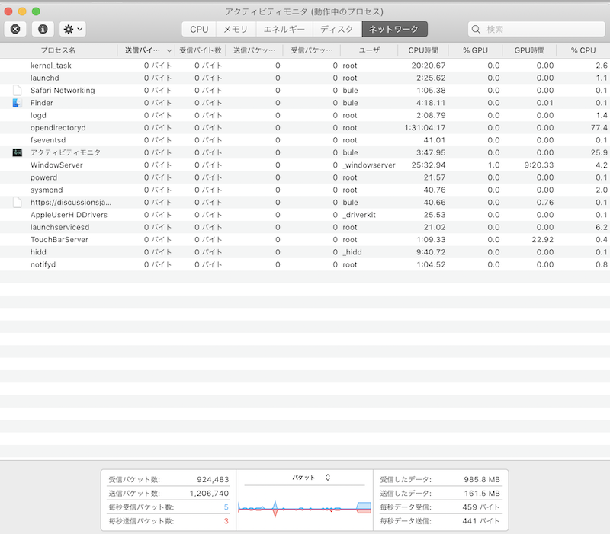Click the Safari Networking document icon
The width and height of the screenshot is (610, 534).
click(18, 91)
